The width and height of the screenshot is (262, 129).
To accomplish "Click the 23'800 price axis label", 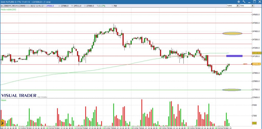I will tap(256, 81).
